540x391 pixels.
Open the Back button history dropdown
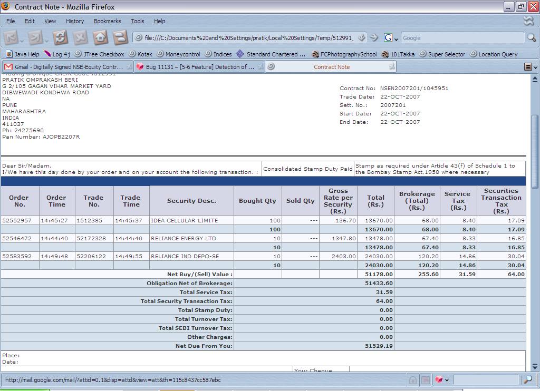click(x=22, y=40)
